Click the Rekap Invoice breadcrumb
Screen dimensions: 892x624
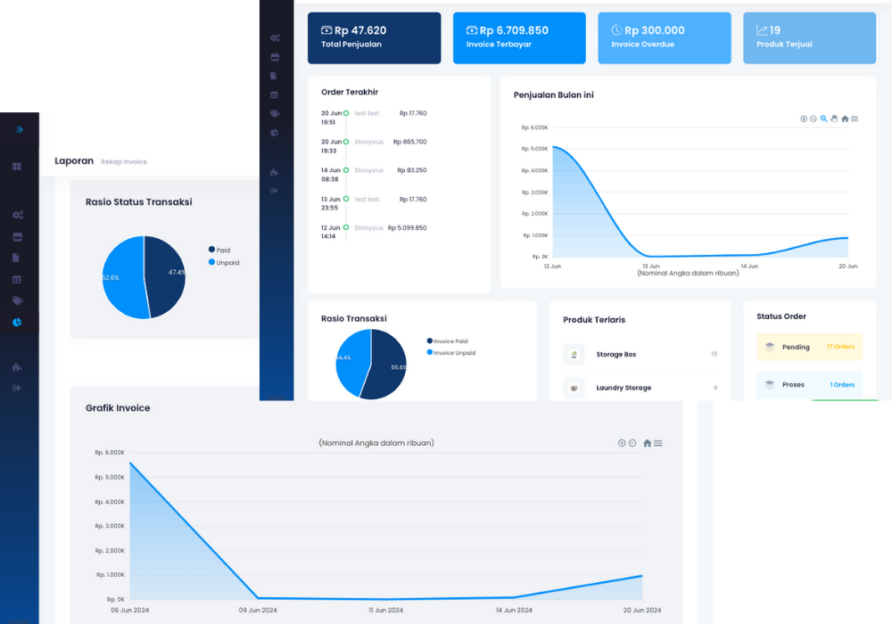(124, 162)
